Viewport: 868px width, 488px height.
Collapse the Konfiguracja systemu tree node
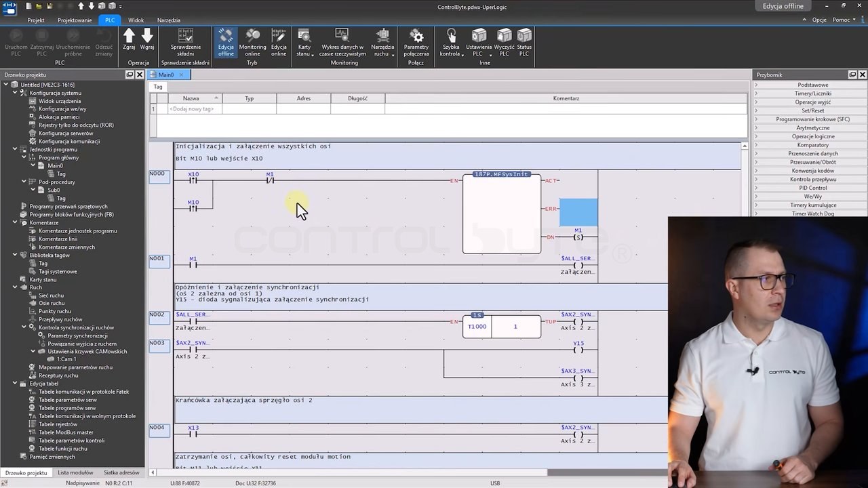click(x=15, y=93)
